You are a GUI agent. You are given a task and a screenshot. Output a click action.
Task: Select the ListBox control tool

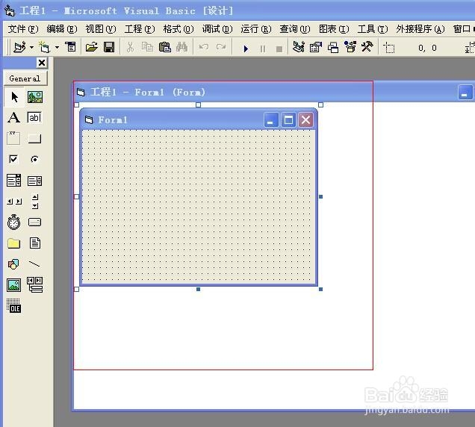point(34,181)
